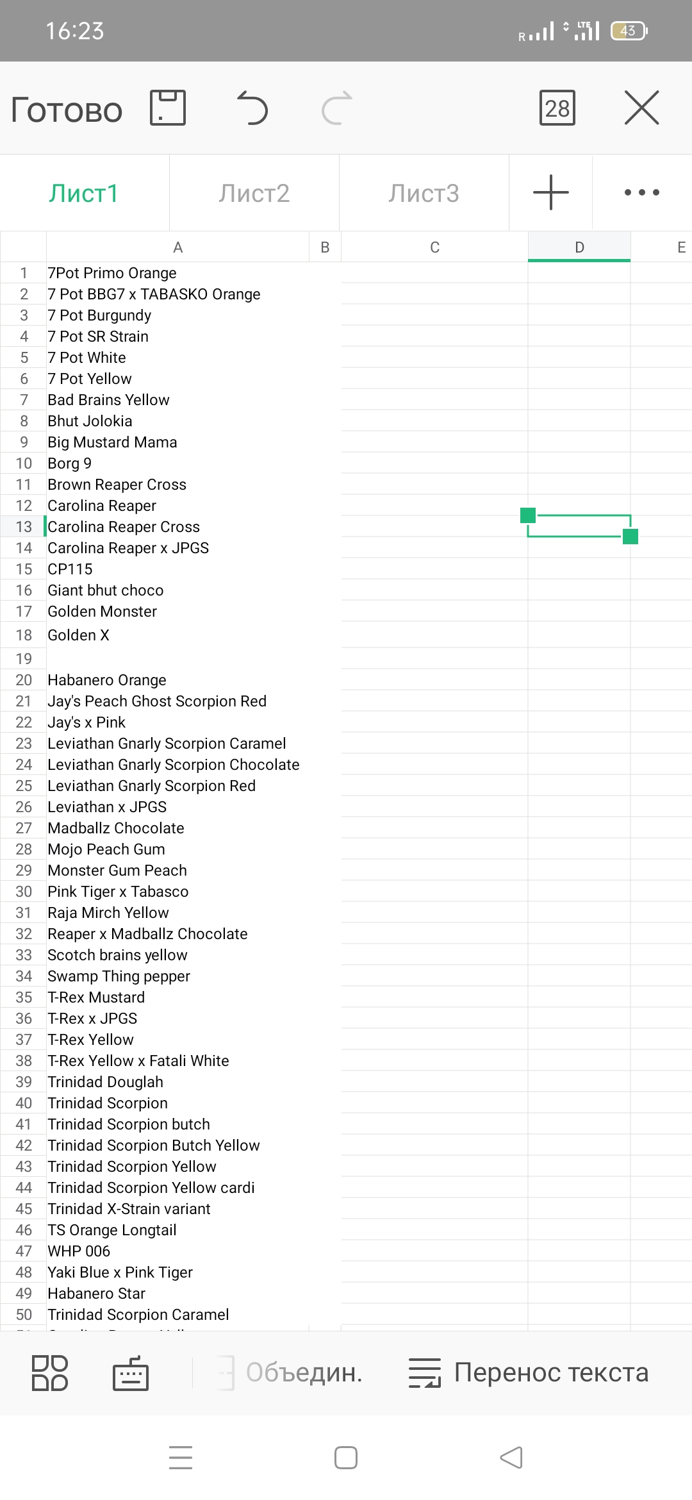Image resolution: width=692 pixels, height=1500 pixels.
Task: Select cell 'Leviathan Gnarly Scorpion Chocolate'
Action: (x=177, y=765)
